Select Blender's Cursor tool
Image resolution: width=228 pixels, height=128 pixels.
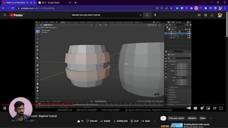(37, 35)
